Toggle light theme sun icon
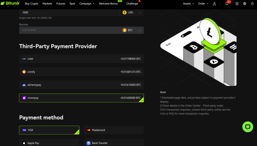This screenshot has width=257, height=146. 252,4
